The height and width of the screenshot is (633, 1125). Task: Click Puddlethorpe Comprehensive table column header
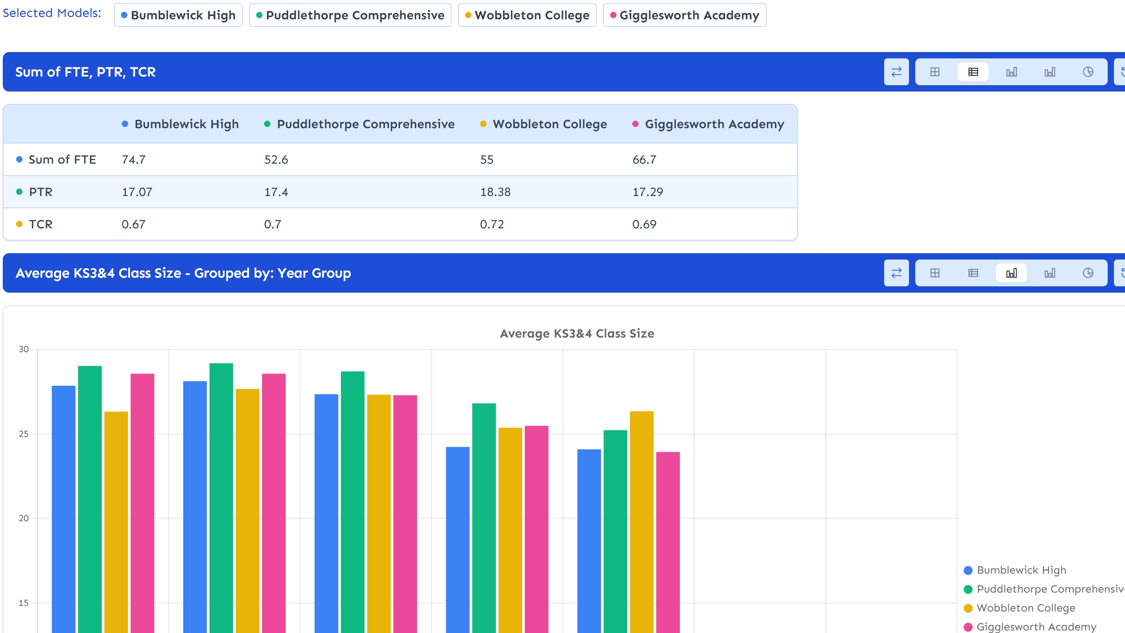(x=365, y=124)
